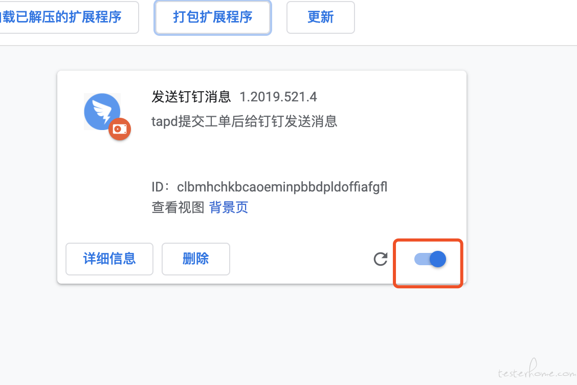Image resolution: width=577 pixels, height=385 pixels.
Task: Click the extension name 发送钉钉消息
Action: pos(191,97)
